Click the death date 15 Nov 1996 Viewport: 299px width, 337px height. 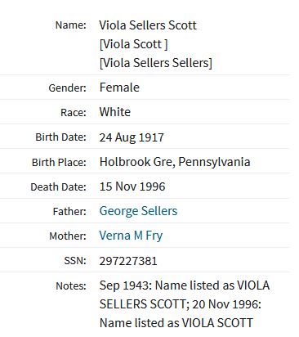point(132,186)
